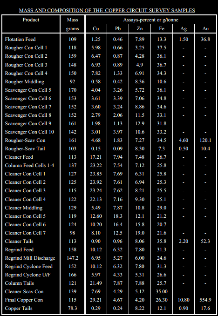This screenshot has height=316, width=218.
Task: Click the Fe column header
Action: [162, 28]
